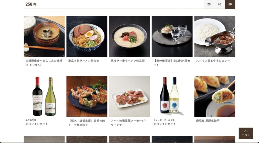
Task: Select 60 items per page
Action: [230, 4]
